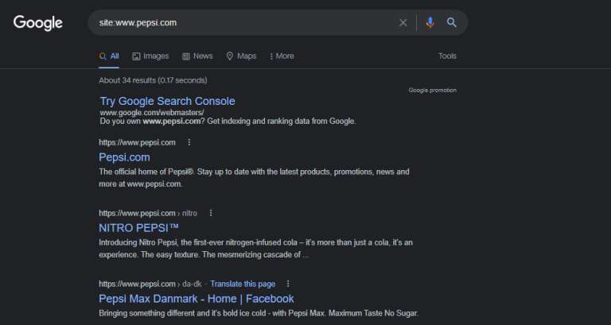Click the snippet starting 'The official home of Pepsi'
The width and height of the screenshot is (611, 325).
pyautogui.click(x=254, y=177)
